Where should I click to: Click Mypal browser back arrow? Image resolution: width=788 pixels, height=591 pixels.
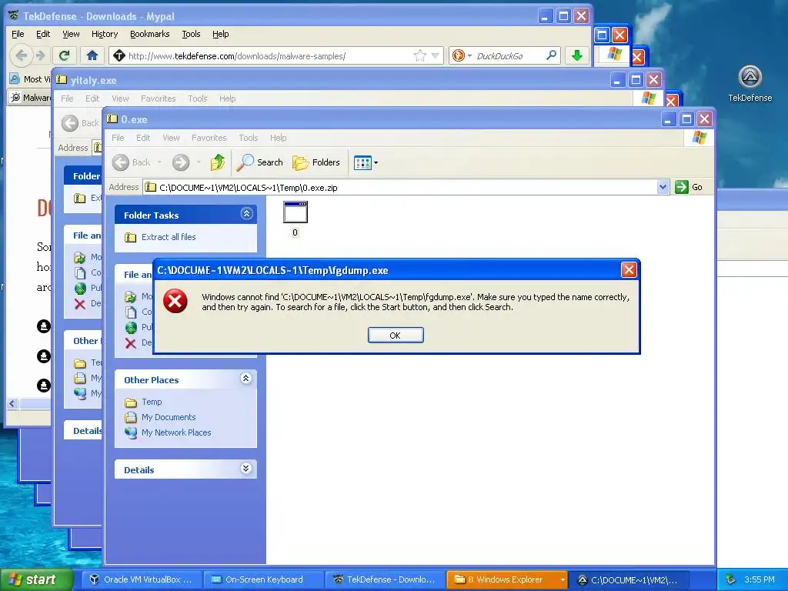21,55
